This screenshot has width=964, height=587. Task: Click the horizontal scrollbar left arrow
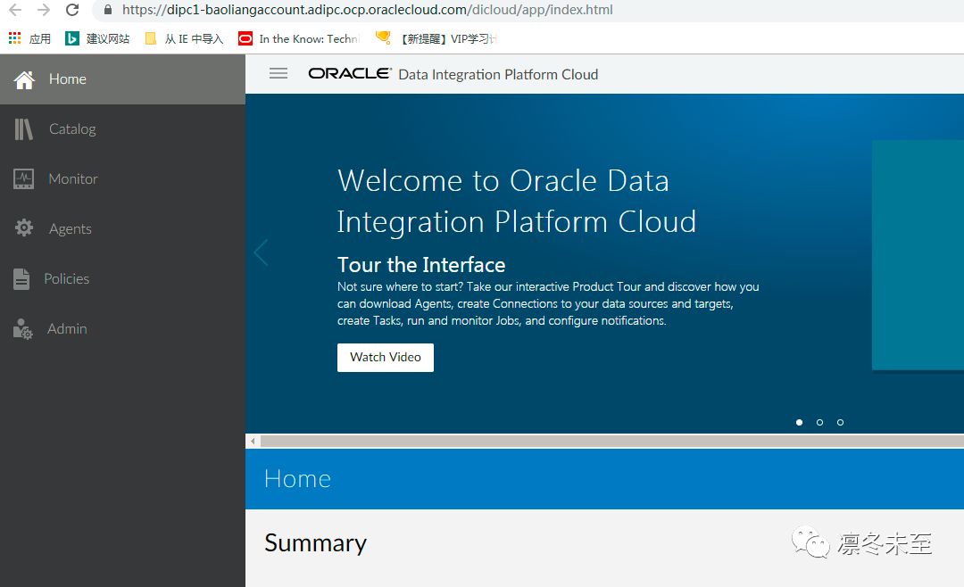(253, 441)
